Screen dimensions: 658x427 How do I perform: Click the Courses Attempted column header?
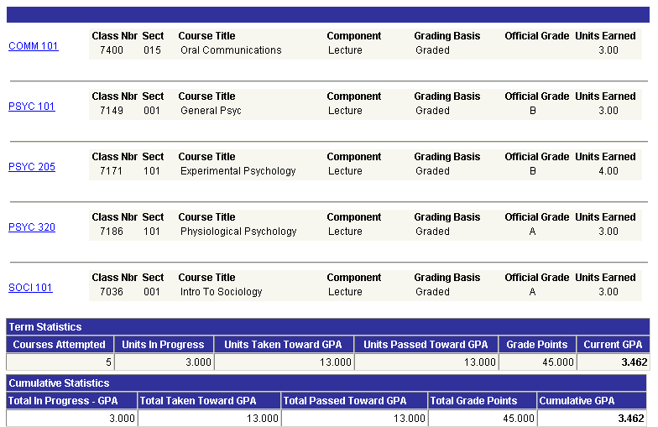click(59, 345)
